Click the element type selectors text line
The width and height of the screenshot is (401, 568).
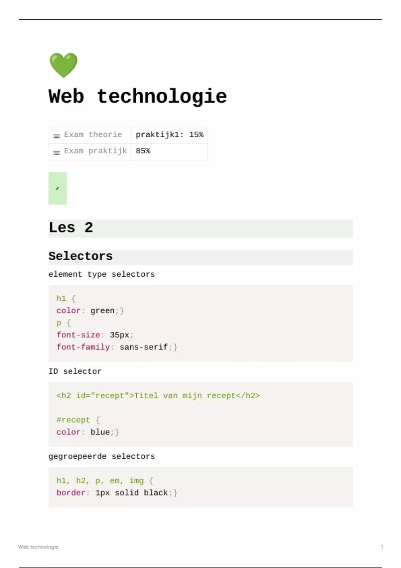102,274
